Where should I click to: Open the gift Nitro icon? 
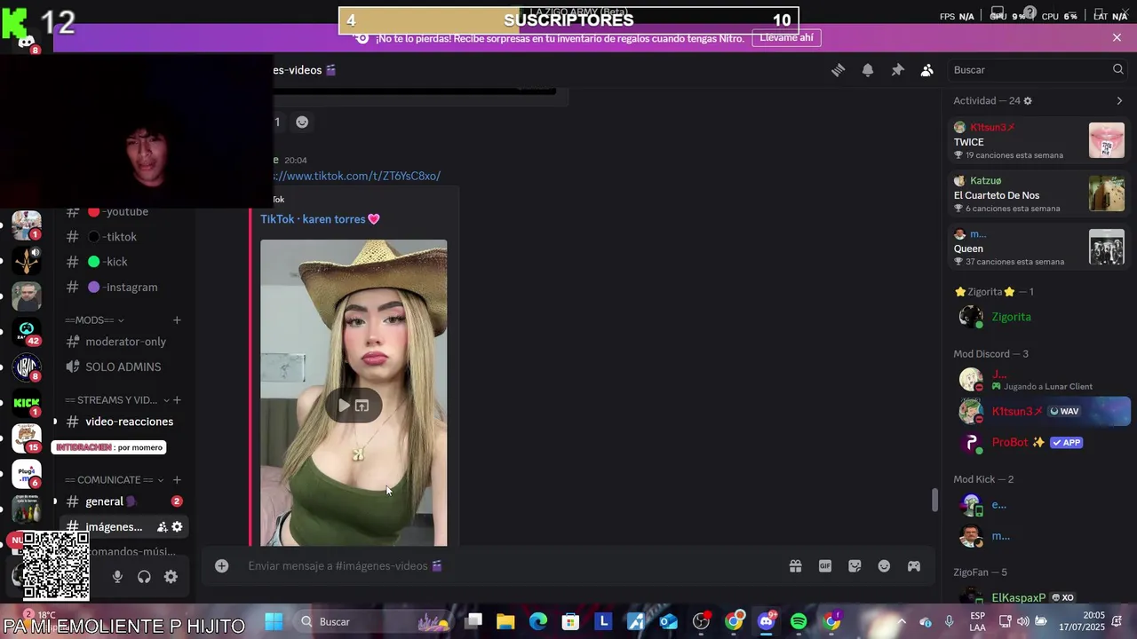coord(796,566)
